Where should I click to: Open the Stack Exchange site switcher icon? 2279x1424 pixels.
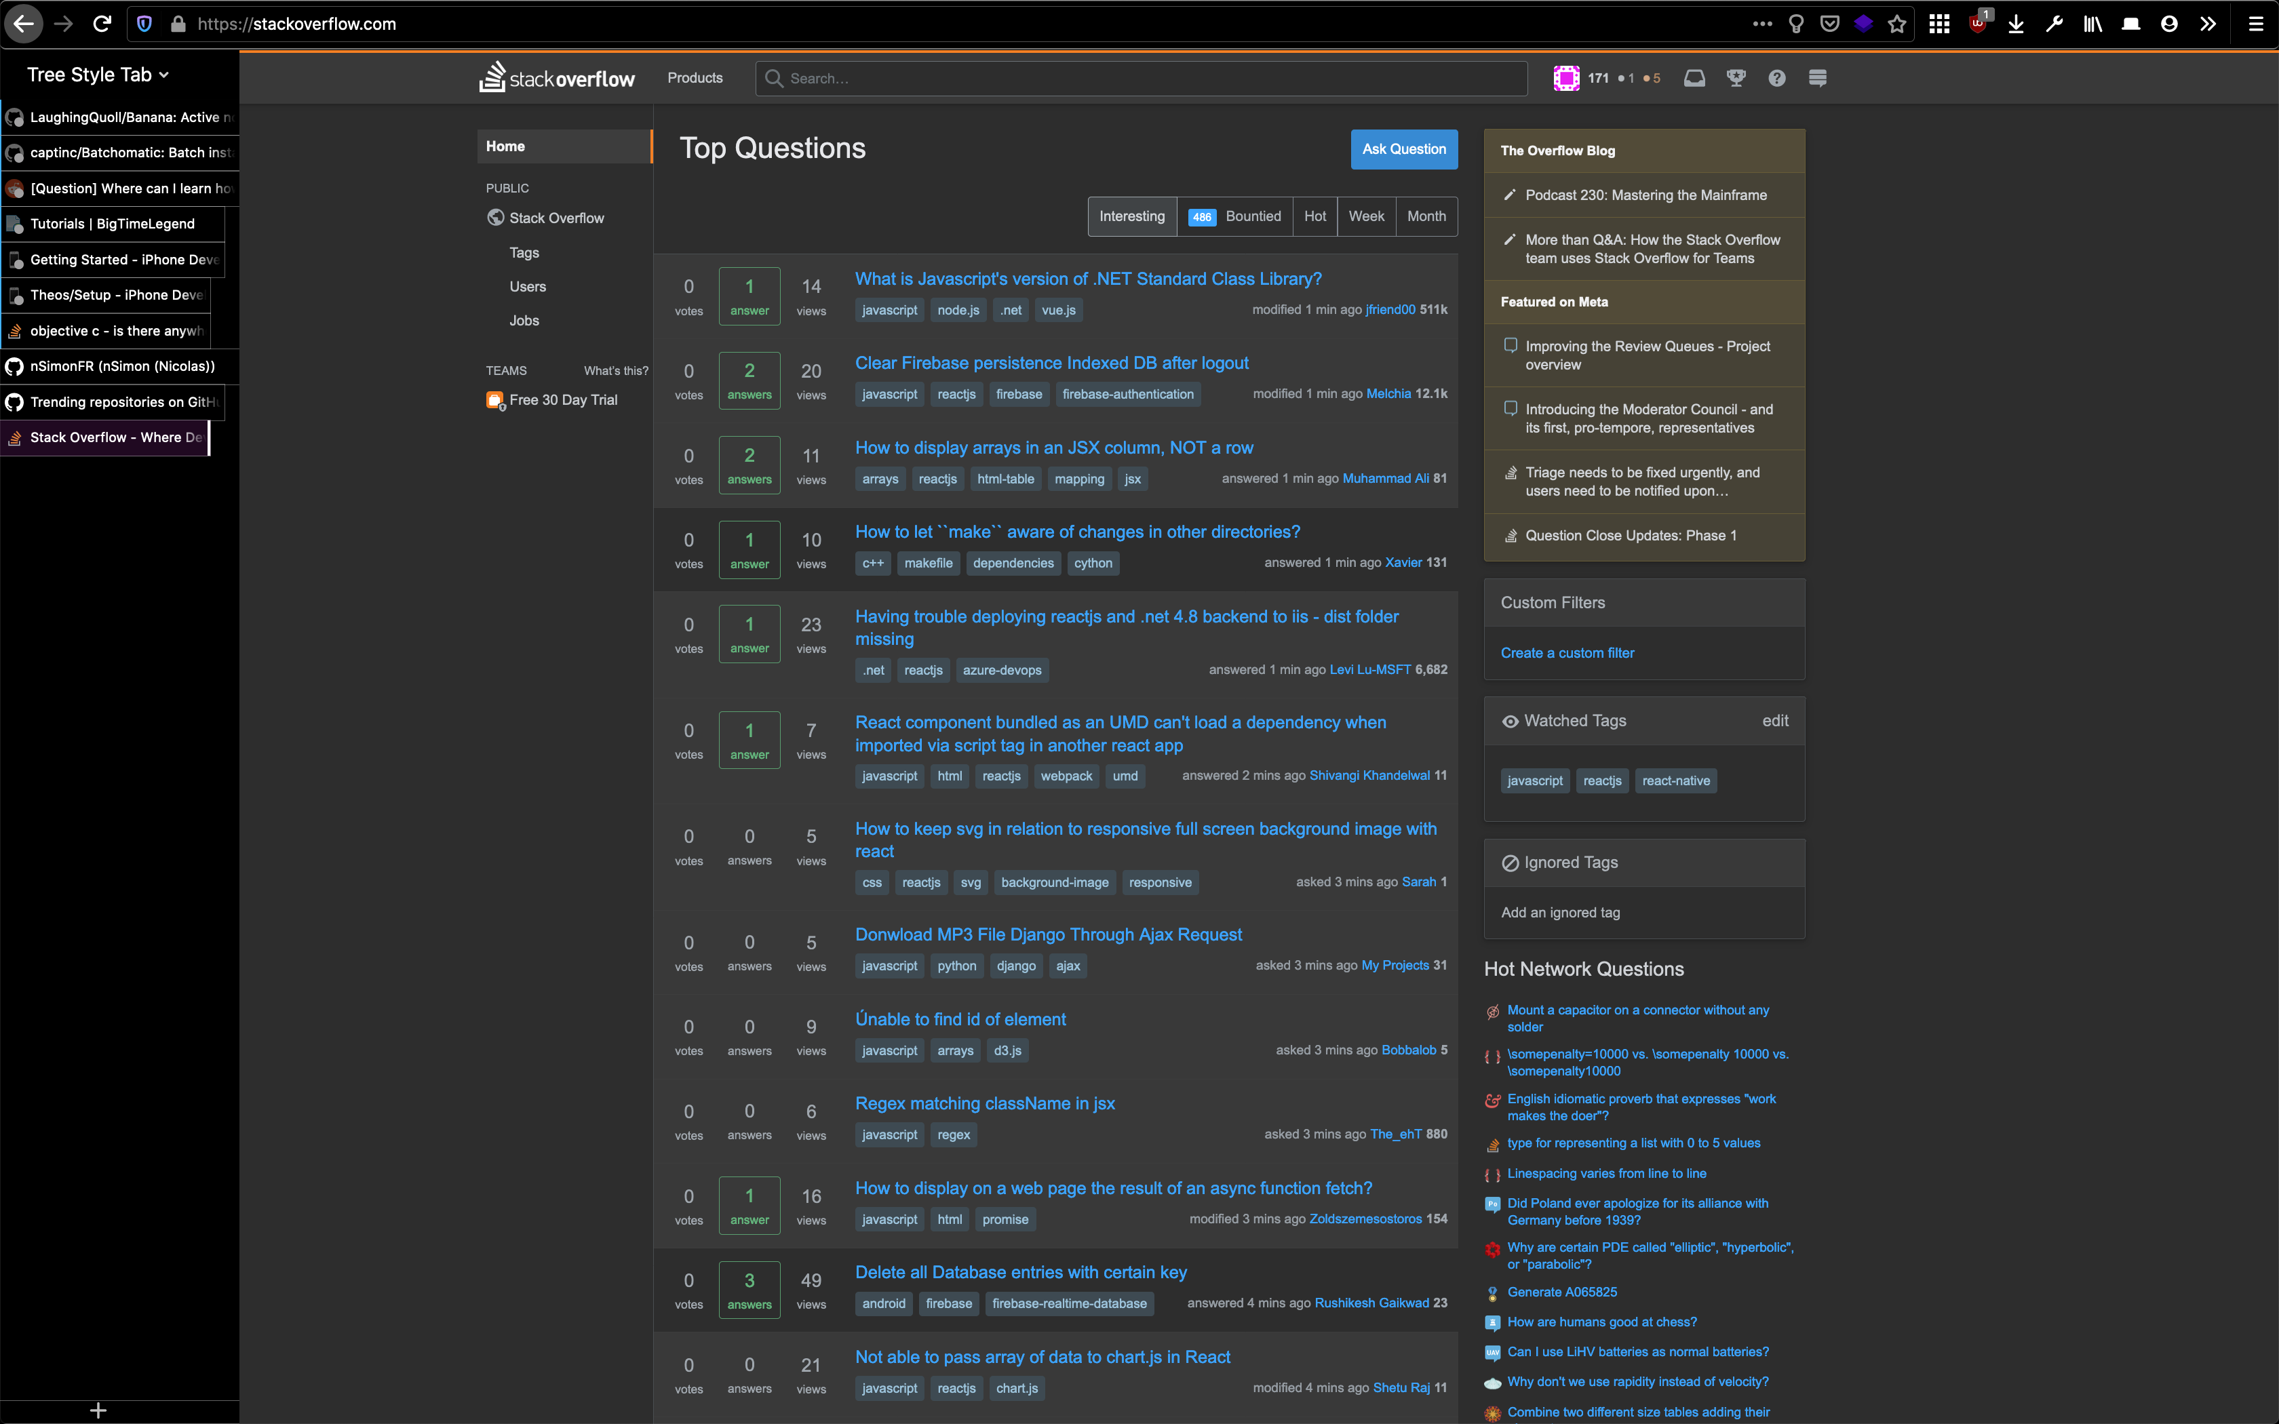click(1818, 78)
